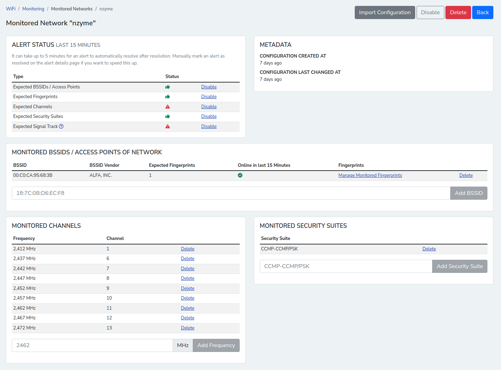Click 'Monitored Networks' breadcrumb text
This screenshot has height=370, width=501.
(x=72, y=9)
